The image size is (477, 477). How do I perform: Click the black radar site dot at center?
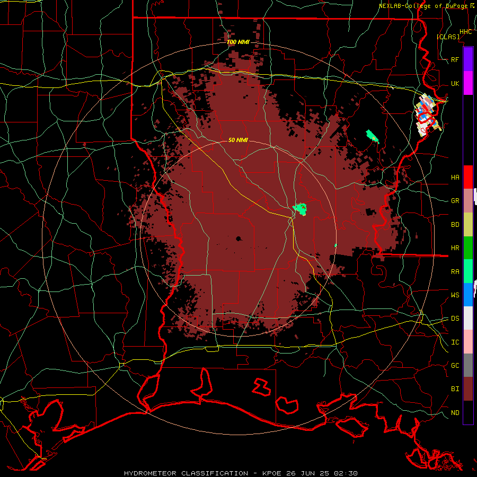(x=238, y=238)
